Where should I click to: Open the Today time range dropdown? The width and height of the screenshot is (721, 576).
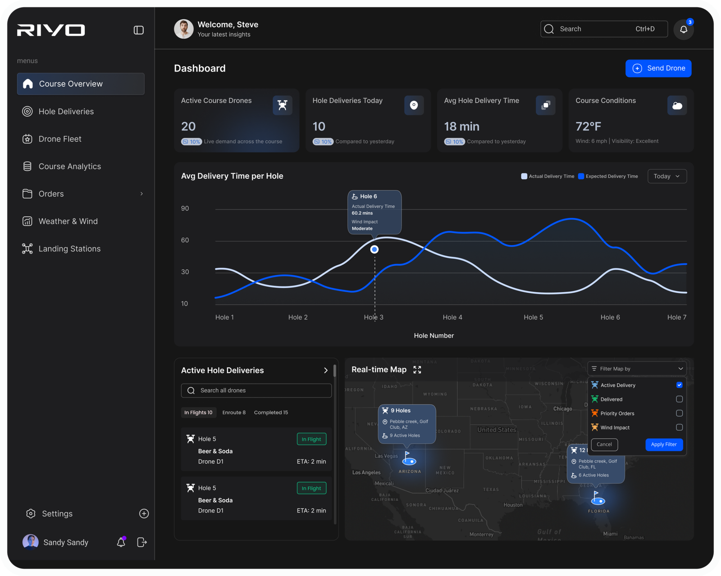[x=666, y=177]
